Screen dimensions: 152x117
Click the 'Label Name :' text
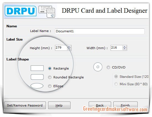point(40,31)
